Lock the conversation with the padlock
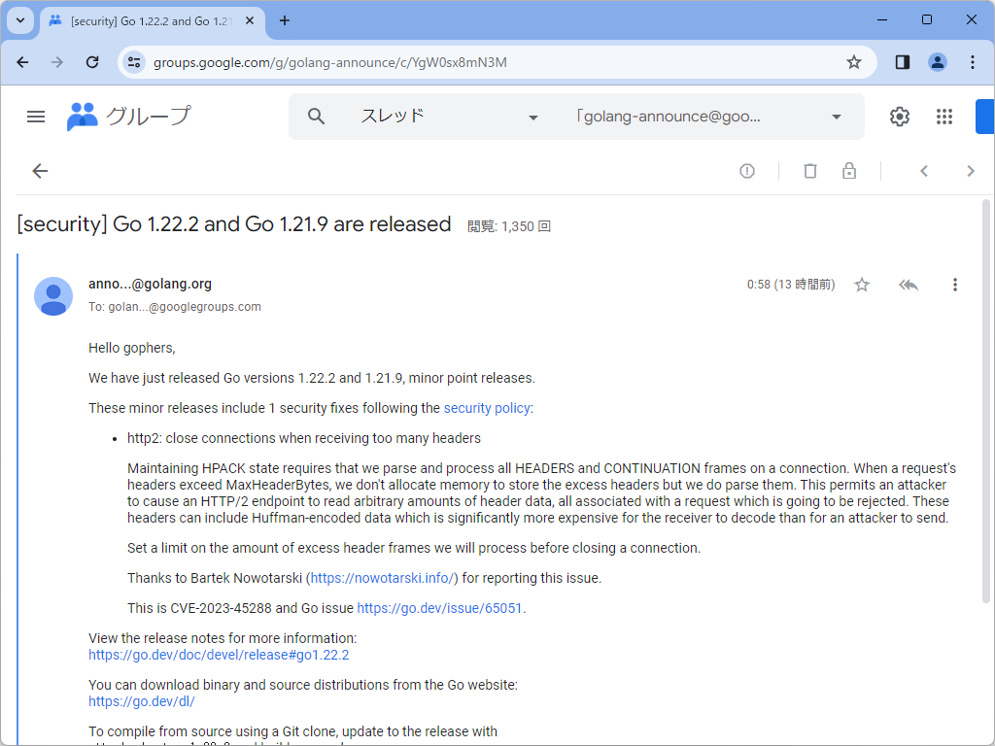Viewport: 995px width, 746px height. [x=848, y=170]
